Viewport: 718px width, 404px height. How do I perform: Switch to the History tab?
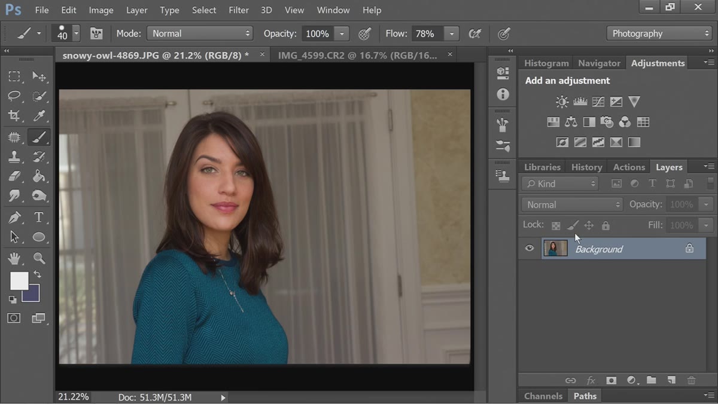click(x=586, y=167)
